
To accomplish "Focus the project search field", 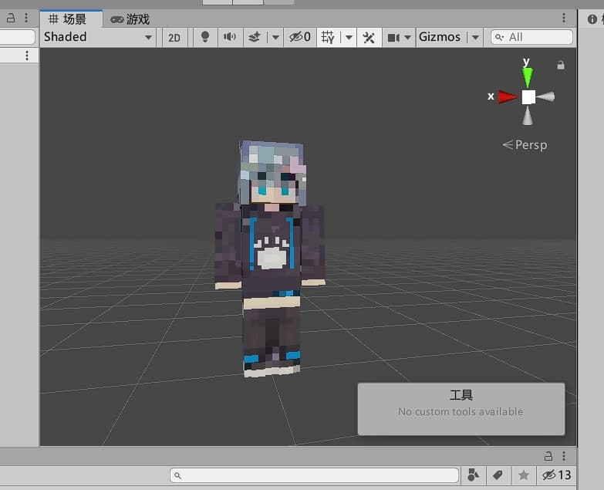I will click(314, 475).
